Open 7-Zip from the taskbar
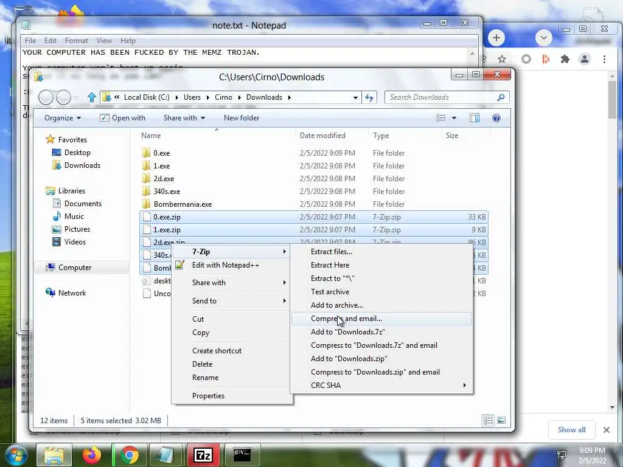The height and width of the screenshot is (467, 623). [x=203, y=455]
